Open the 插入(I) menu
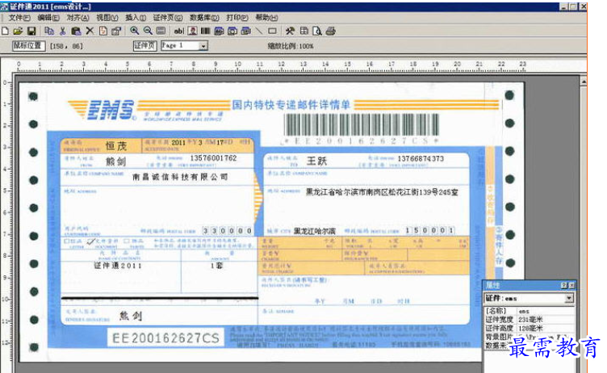 [136, 18]
